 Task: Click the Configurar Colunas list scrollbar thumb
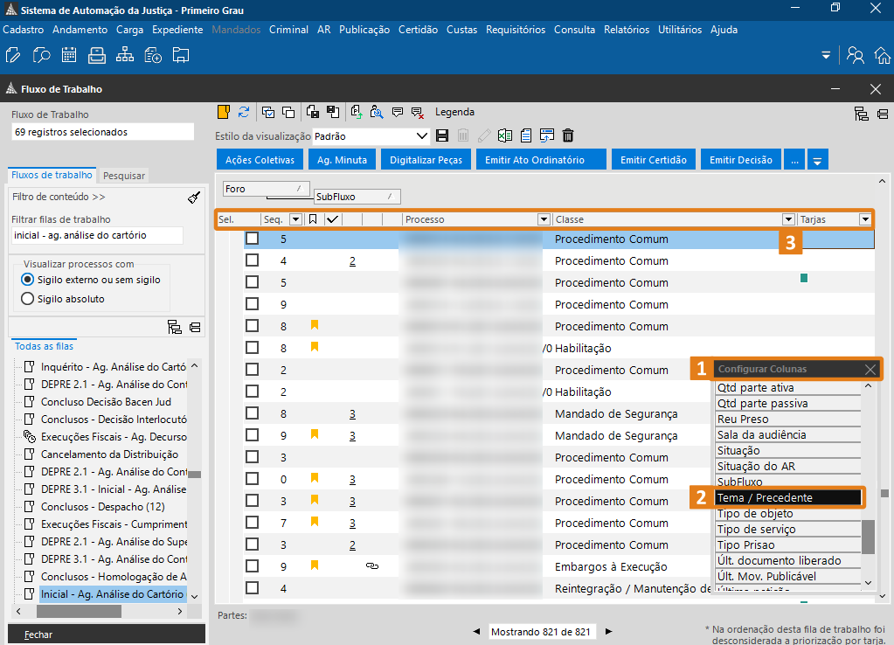click(868, 536)
